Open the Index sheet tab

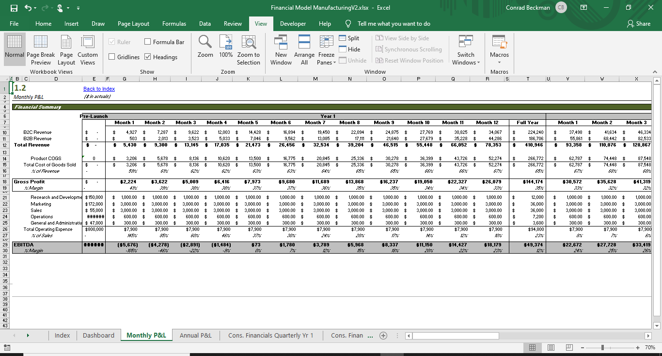pyautogui.click(x=62, y=335)
